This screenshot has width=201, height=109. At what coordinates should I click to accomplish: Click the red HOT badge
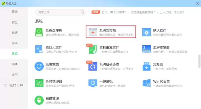(96, 12)
